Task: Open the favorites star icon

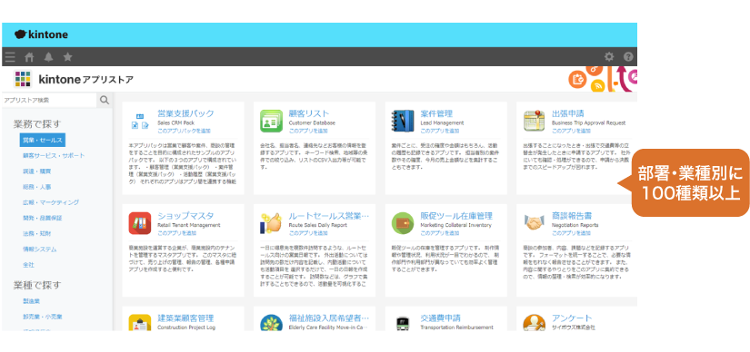Action: pyautogui.click(x=68, y=57)
